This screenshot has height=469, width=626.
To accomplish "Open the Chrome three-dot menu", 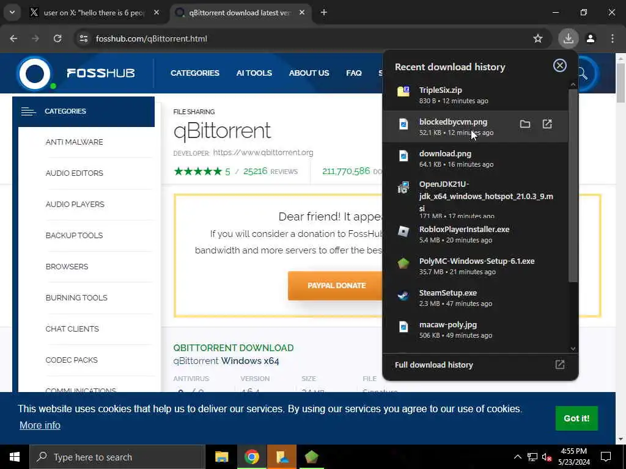I will [x=613, y=38].
